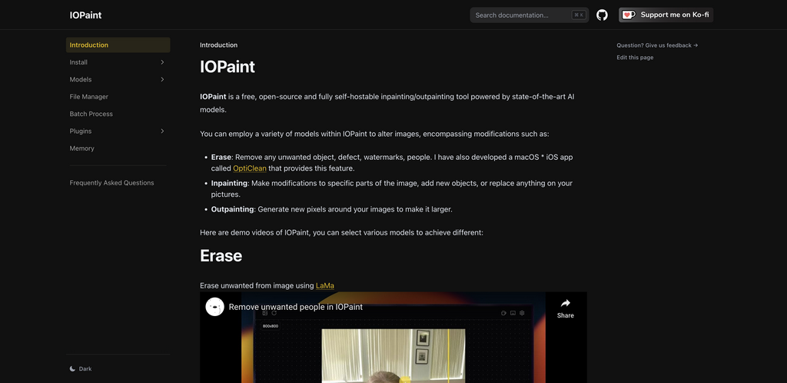This screenshot has height=383, width=787.
Task: Open the Install sidebar page
Action: pos(118,62)
